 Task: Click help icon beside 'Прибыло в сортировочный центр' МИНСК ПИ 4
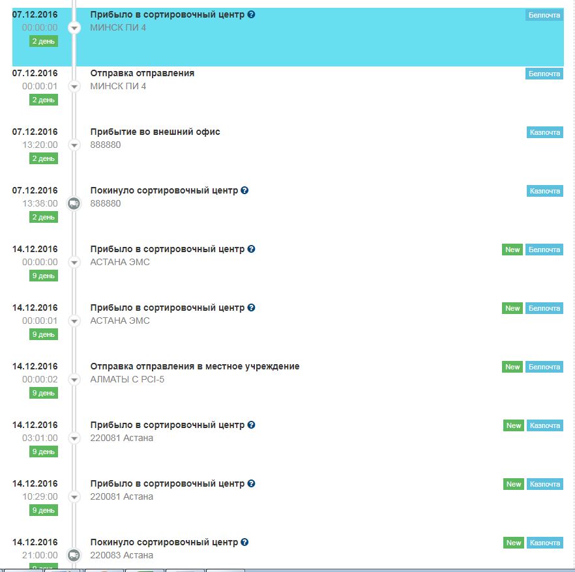(x=252, y=14)
